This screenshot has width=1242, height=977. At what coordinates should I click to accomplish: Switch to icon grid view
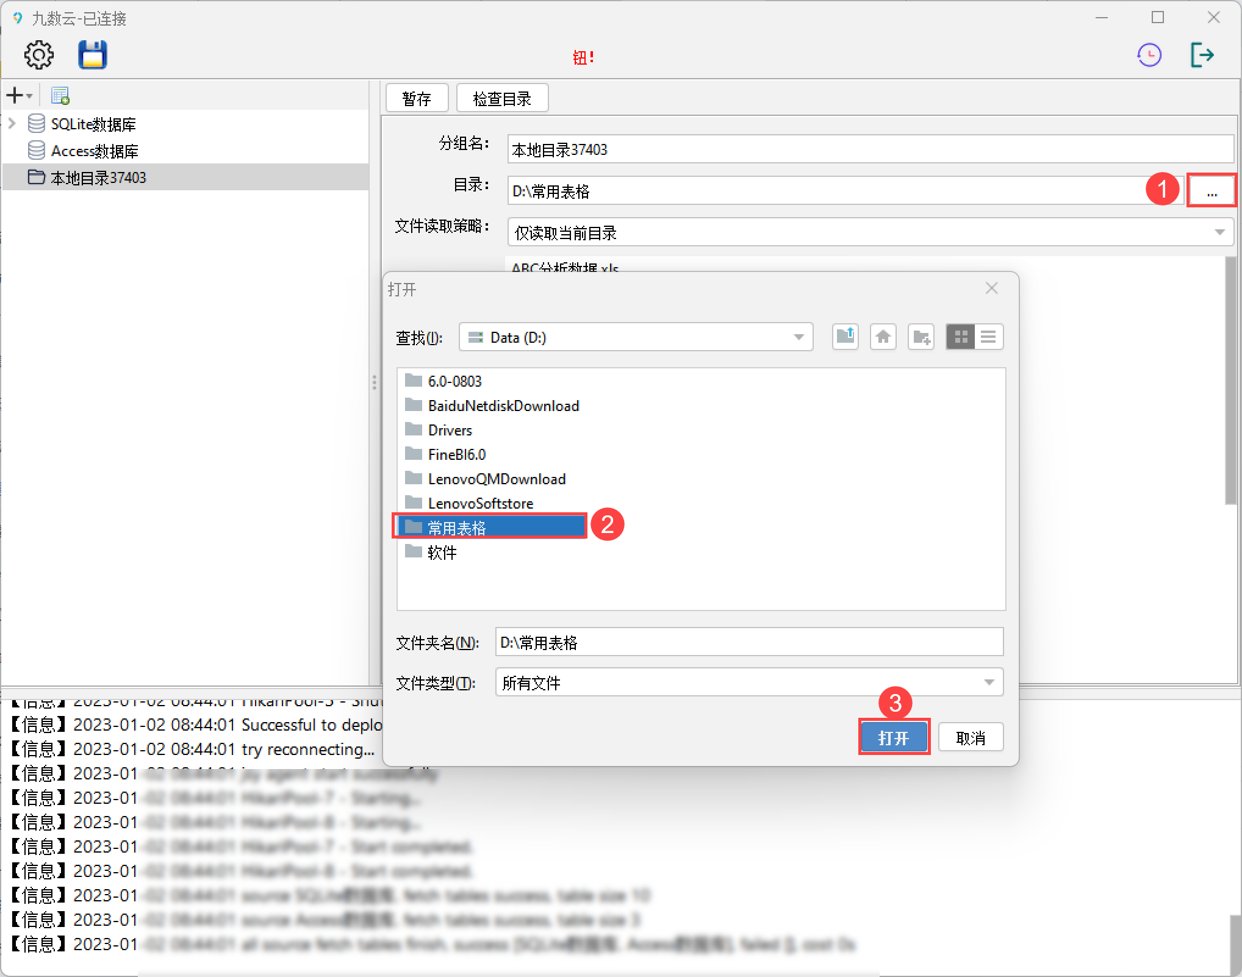(961, 337)
